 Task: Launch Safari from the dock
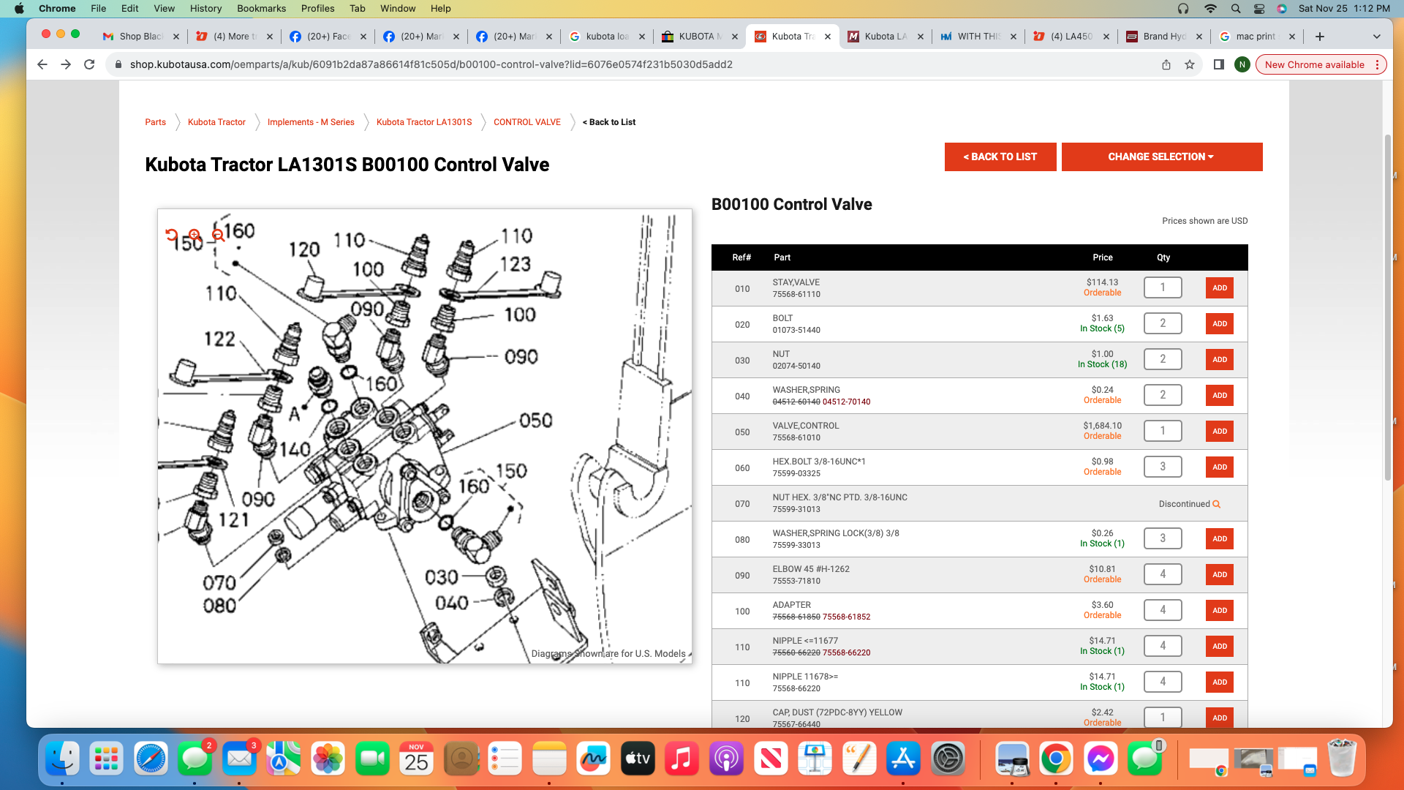(x=151, y=759)
